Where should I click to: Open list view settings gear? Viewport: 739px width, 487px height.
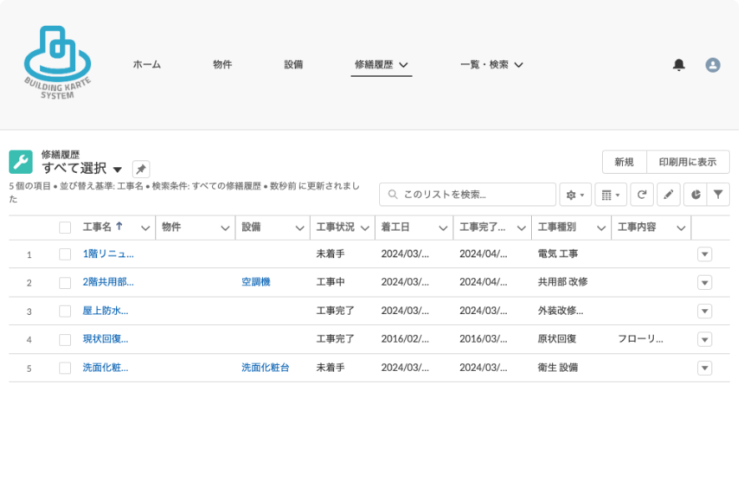pos(575,195)
